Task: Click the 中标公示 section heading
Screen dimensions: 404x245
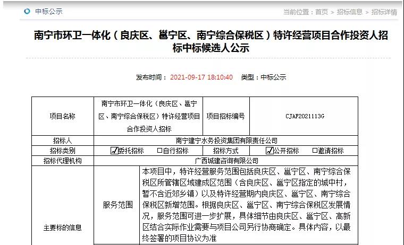Action: pyautogui.click(x=49, y=11)
